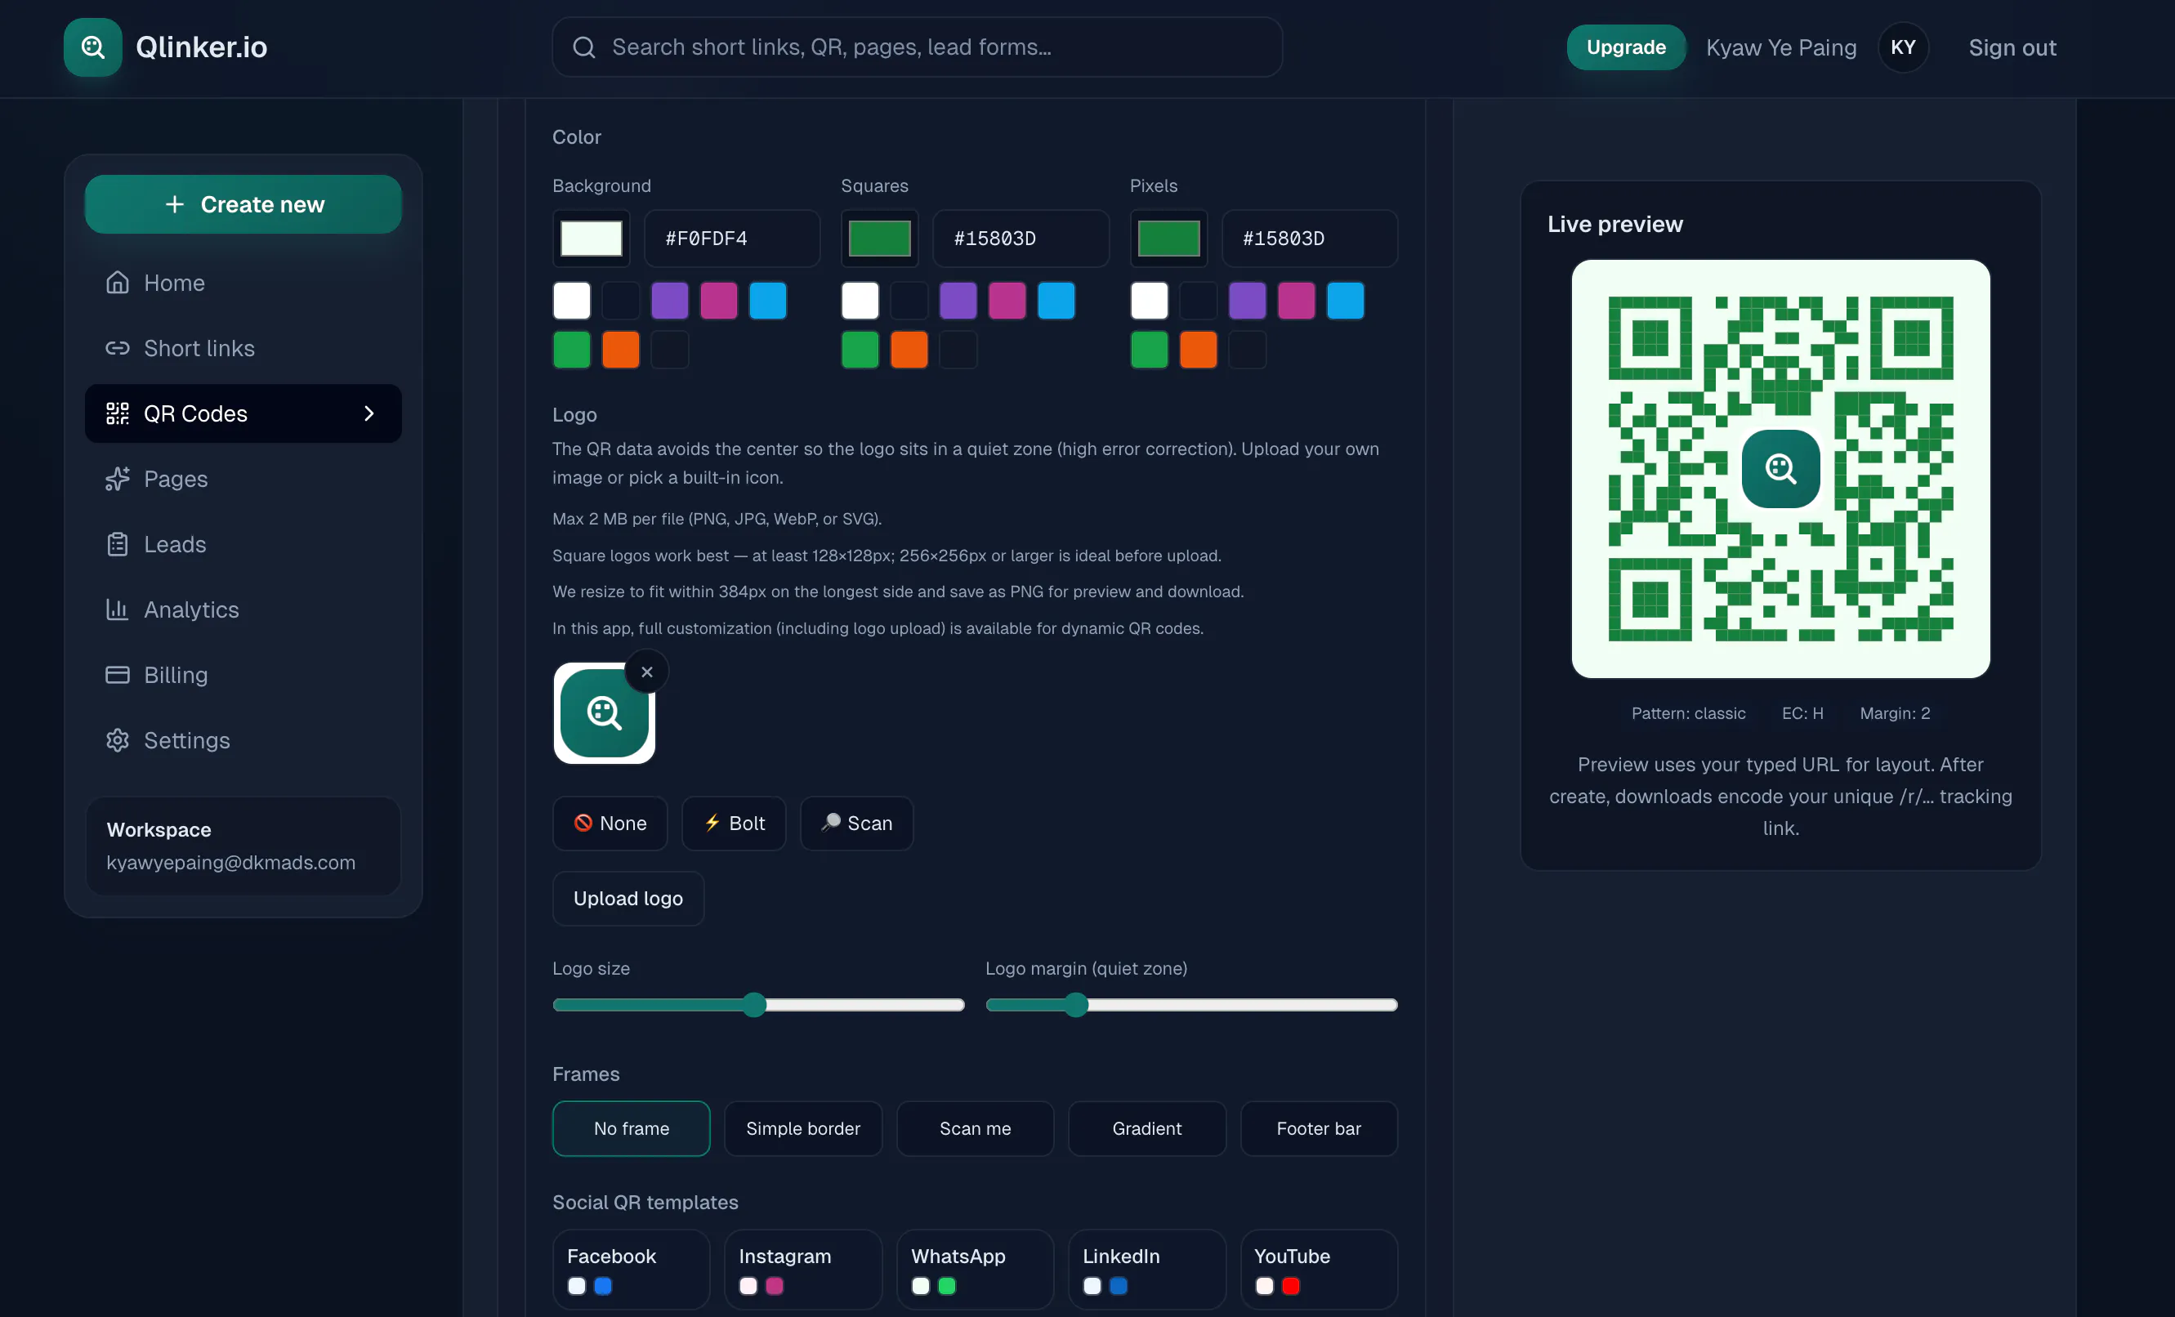This screenshot has width=2175, height=1317.
Task: Pick white preset for Background
Action: [x=572, y=301]
